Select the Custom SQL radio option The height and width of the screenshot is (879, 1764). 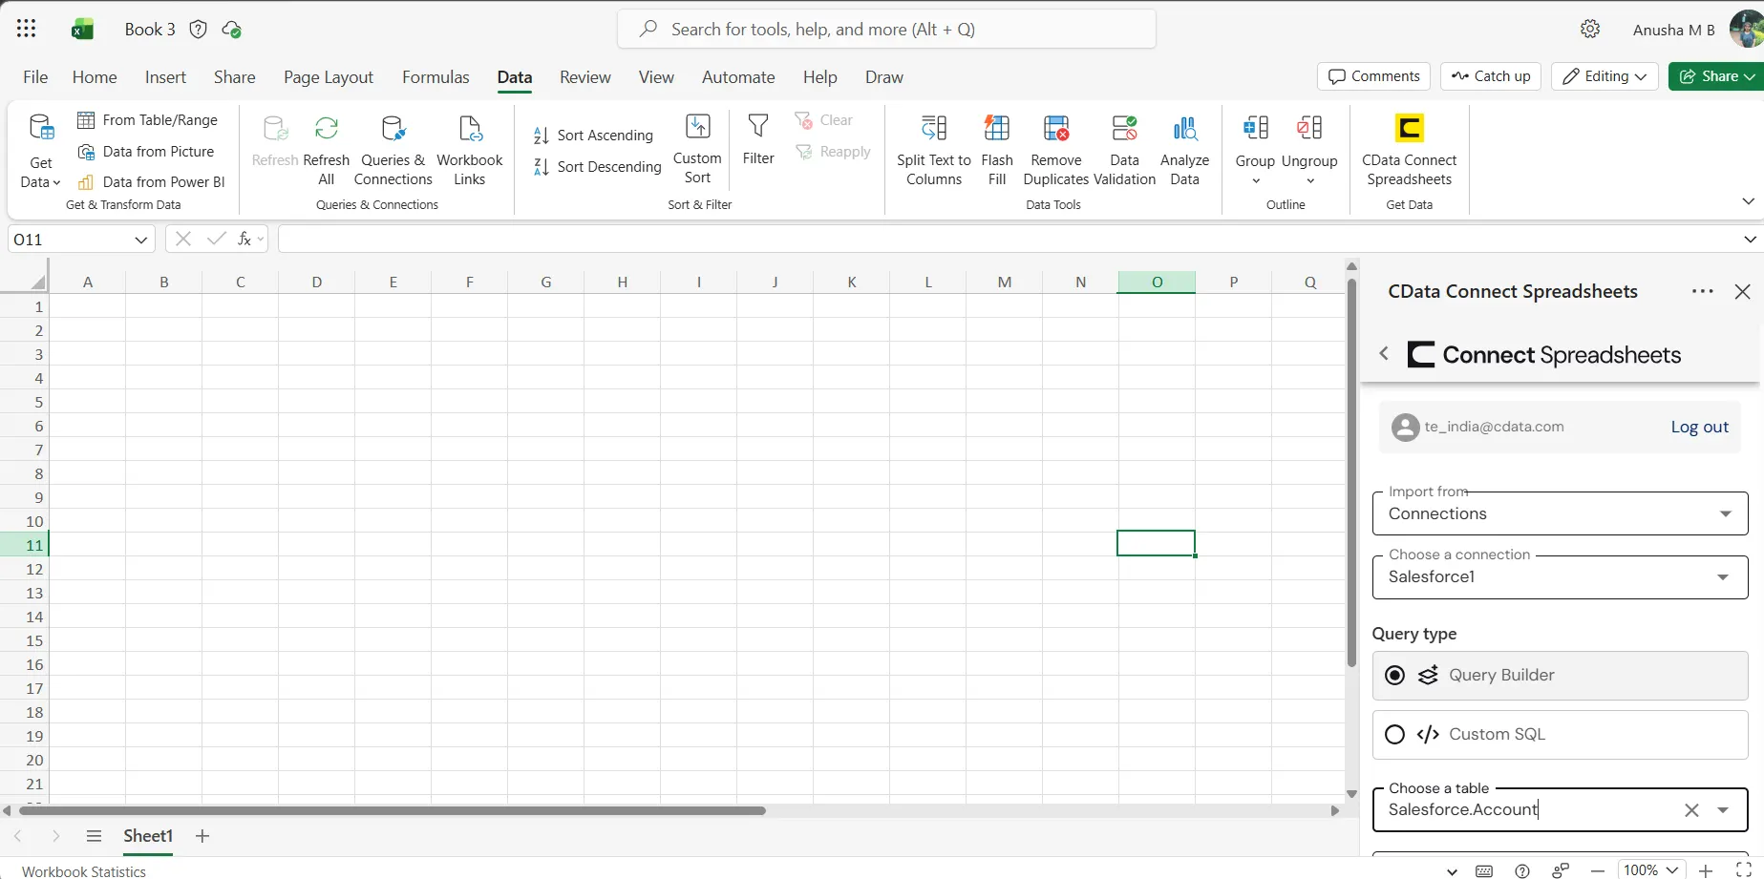click(1394, 735)
